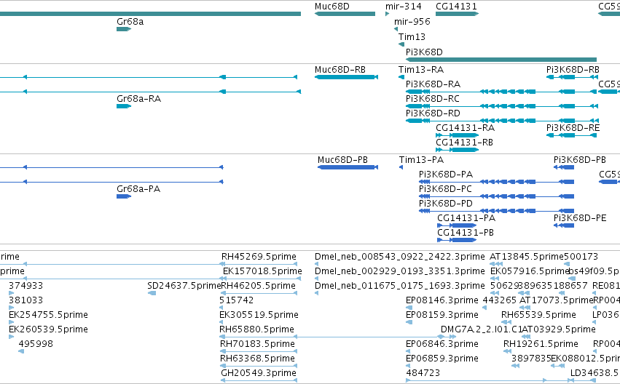Click EST feature 515742
Screen dimensions: 620x384
(221, 308)
